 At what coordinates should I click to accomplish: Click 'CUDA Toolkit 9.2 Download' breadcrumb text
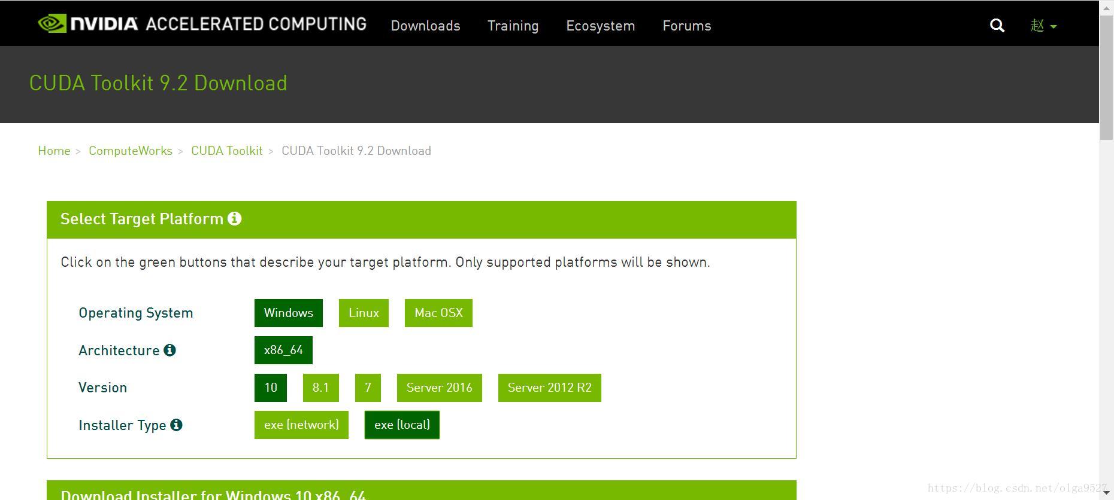(x=356, y=151)
